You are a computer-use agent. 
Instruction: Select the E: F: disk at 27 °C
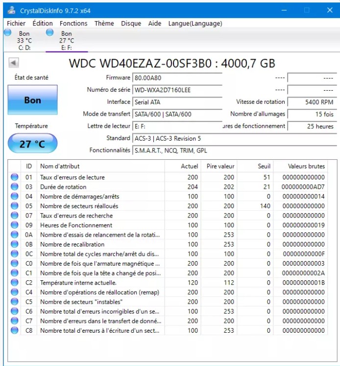pyautogui.click(x=67, y=41)
